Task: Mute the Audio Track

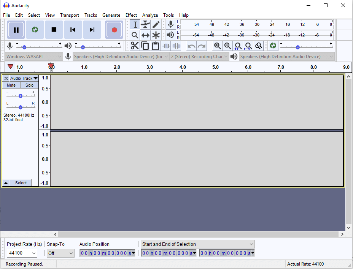Action: (x=11, y=85)
